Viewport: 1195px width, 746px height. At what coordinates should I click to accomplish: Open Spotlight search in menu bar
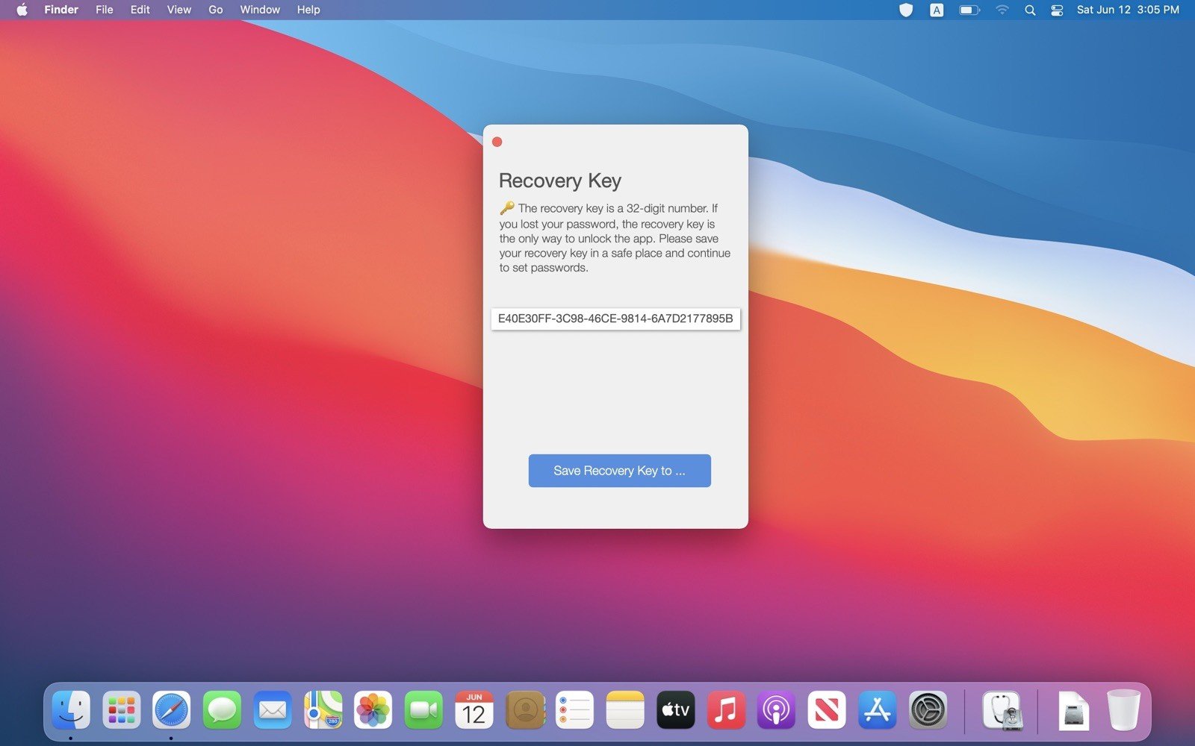tap(1030, 10)
